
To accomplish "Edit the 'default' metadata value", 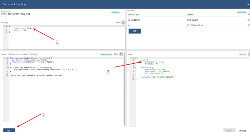I will (x=216, y=14).
